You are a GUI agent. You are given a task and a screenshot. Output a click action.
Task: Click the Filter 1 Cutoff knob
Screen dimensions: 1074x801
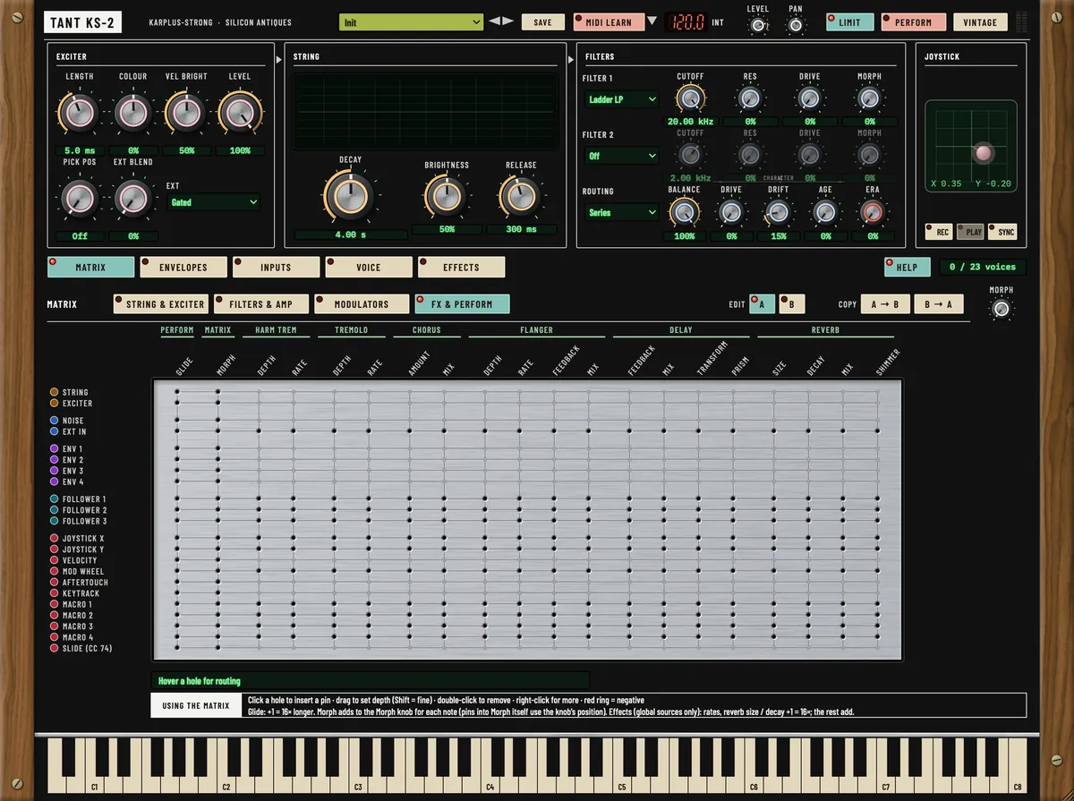690,98
